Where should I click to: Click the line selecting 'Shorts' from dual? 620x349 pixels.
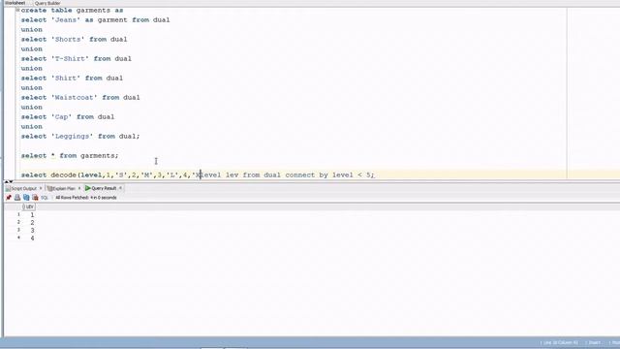74,39
